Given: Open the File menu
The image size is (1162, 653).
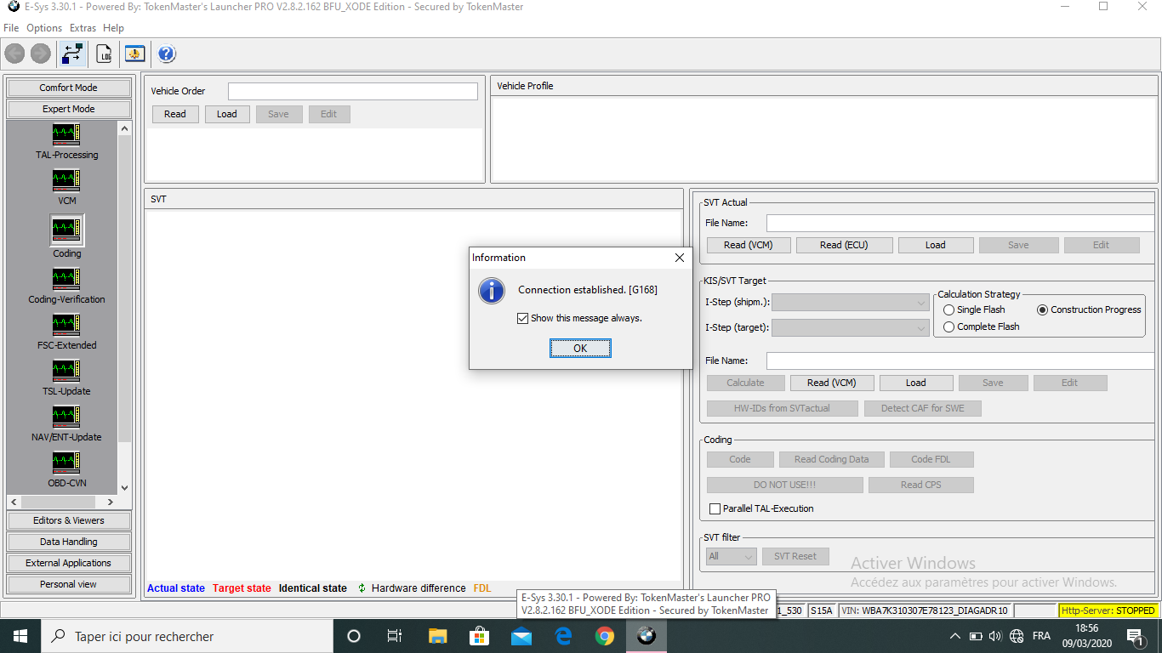Looking at the screenshot, I should coord(11,28).
